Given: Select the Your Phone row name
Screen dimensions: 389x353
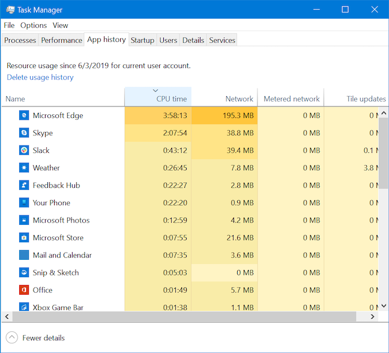Looking at the screenshot, I should [x=52, y=203].
